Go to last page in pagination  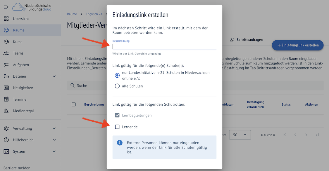[x=317, y=135]
